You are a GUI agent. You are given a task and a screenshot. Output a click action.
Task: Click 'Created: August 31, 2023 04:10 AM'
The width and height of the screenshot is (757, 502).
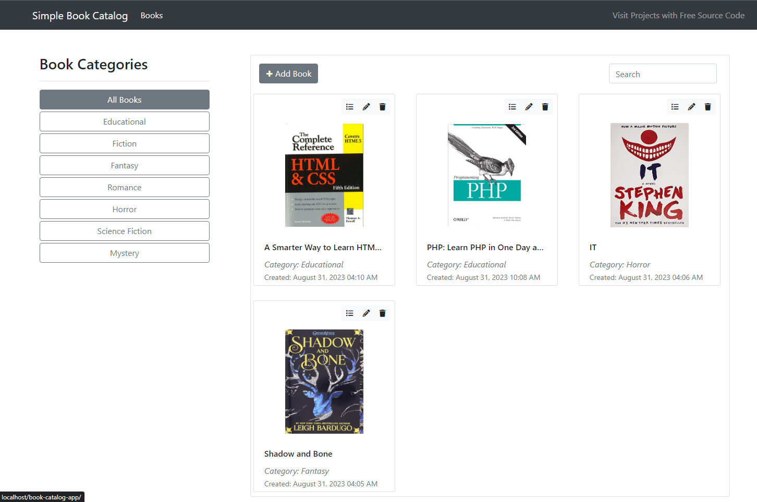point(321,277)
